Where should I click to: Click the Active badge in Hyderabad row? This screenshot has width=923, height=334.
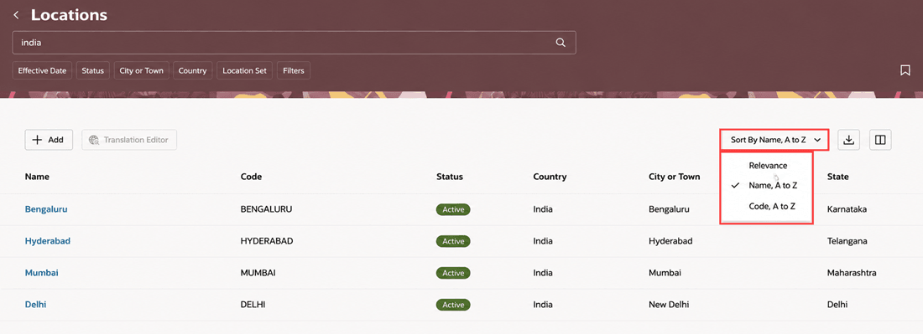tap(453, 241)
